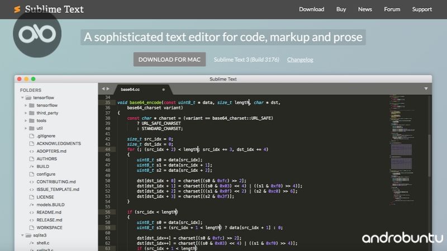Click the root tensorflow folder icon
Viewport: 447px width, 251px height.
[28, 98]
